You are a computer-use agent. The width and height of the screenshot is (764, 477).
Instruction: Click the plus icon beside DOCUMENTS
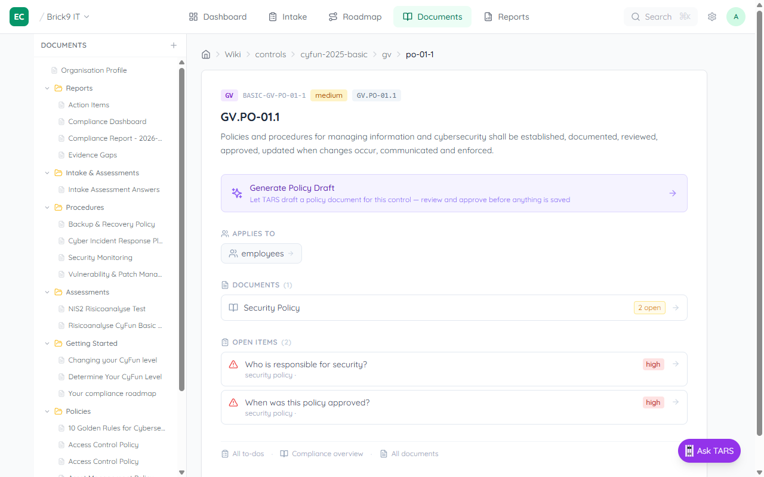tap(174, 45)
